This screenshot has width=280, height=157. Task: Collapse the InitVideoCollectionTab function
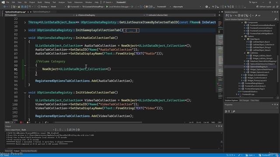click(25, 93)
